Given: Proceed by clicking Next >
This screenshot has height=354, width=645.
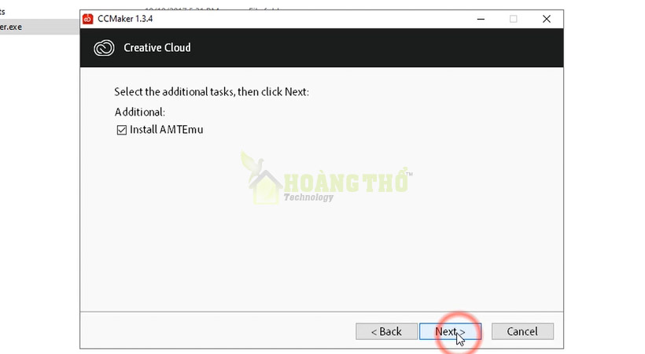Looking at the screenshot, I should (450, 331).
